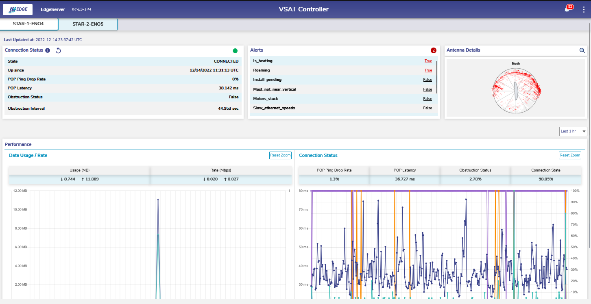Reset zoom on Connection Status chart
Viewport: 591px width, 304px height.
(x=570, y=155)
